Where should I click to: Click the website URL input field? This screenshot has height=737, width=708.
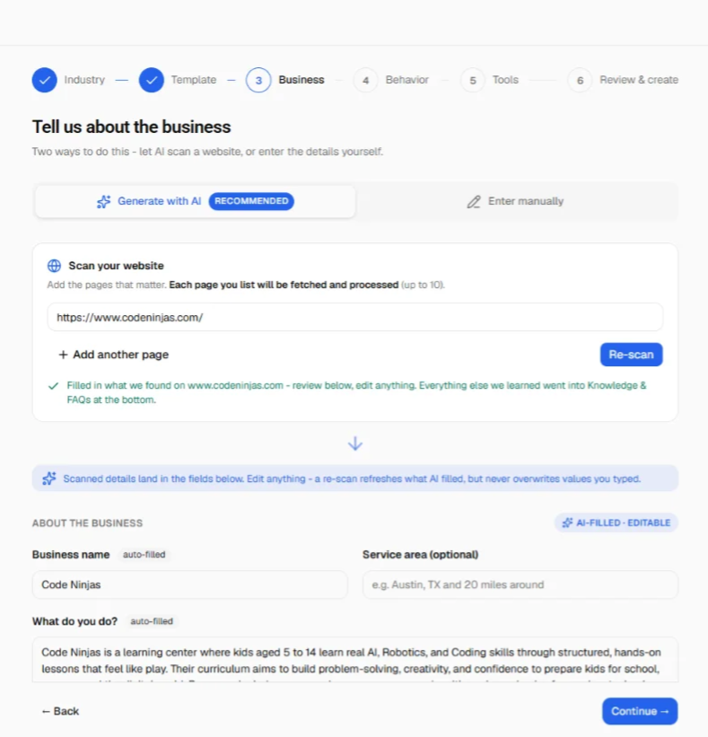point(355,317)
